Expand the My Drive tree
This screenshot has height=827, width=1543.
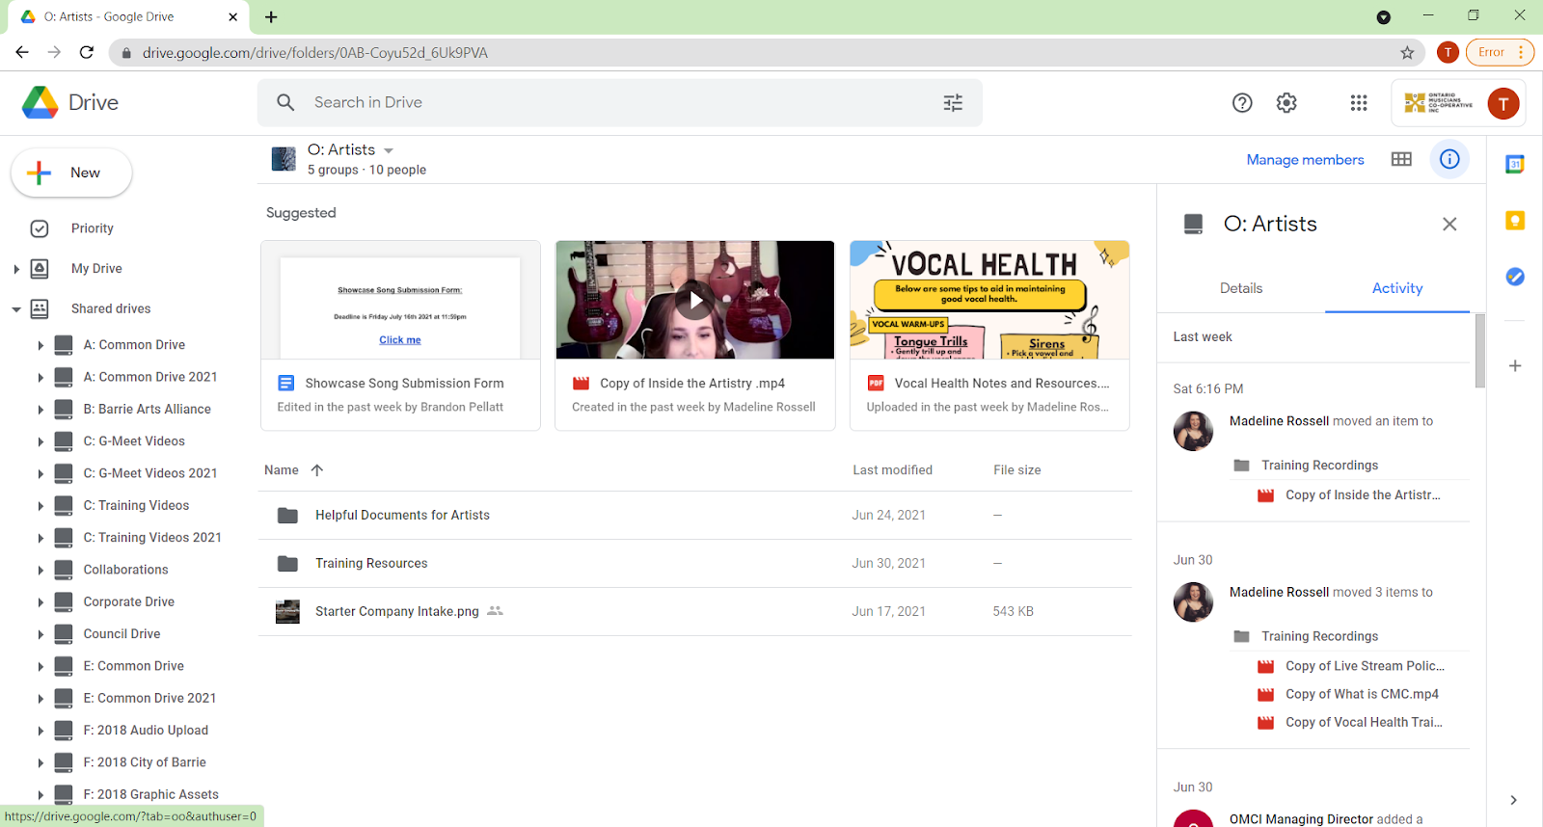(16, 269)
